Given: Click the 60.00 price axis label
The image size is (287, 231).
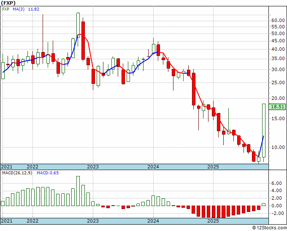Looking at the screenshot, I should [x=278, y=20].
